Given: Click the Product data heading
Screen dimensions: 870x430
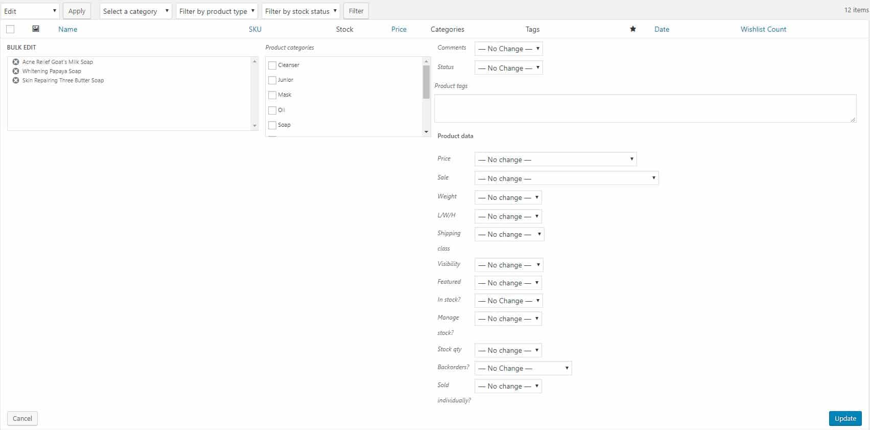Looking at the screenshot, I should pos(455,136).
